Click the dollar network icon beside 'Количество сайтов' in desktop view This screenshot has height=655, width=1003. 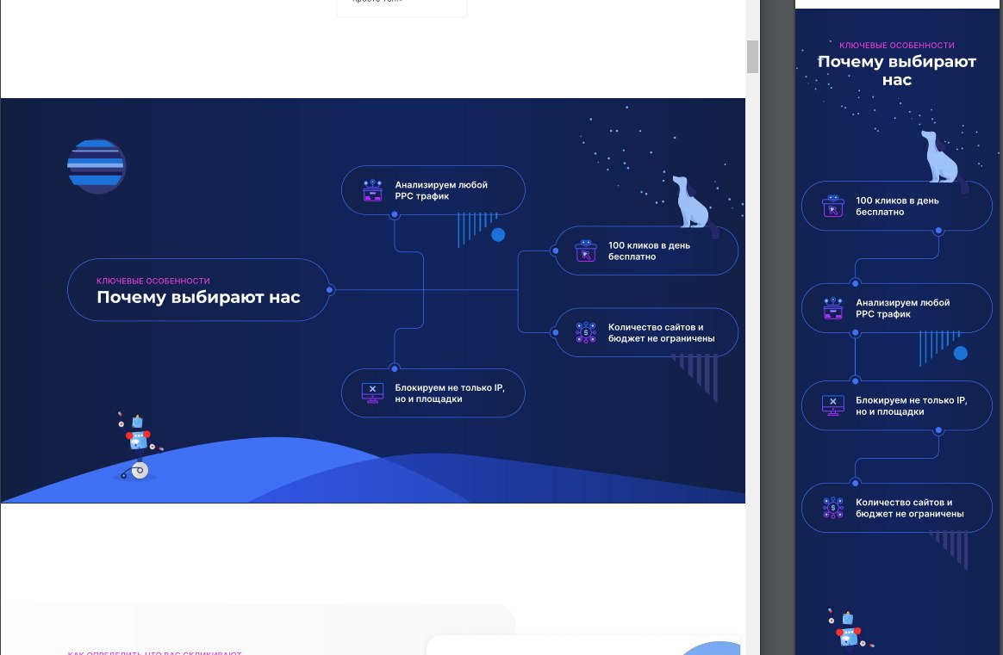click(585, 332)
